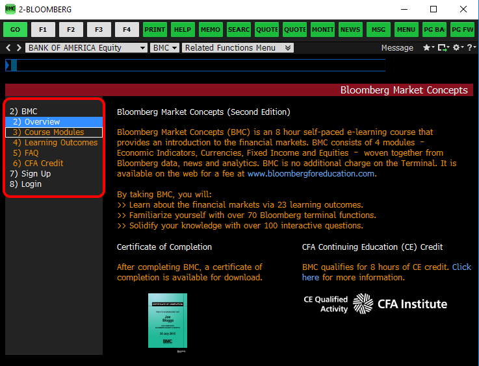Viewport: 479px width, 366px height.
Task: Open the favorites star icon menu
Action: point(428,47)
